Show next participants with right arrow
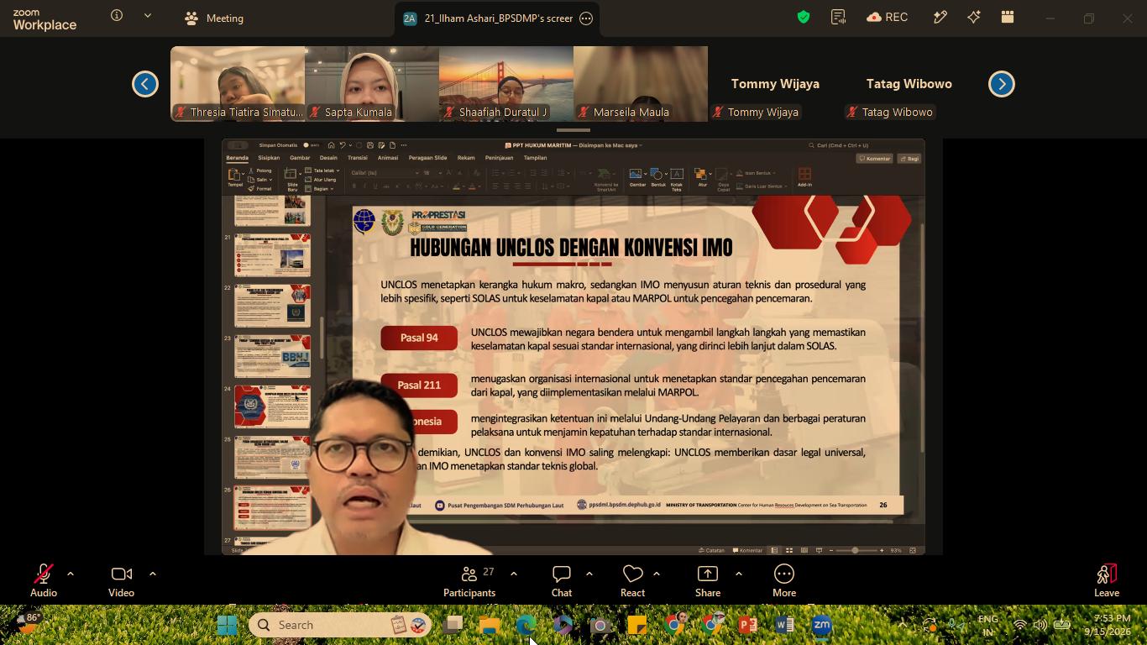Screen dimensions: 1147x645 1001,84
